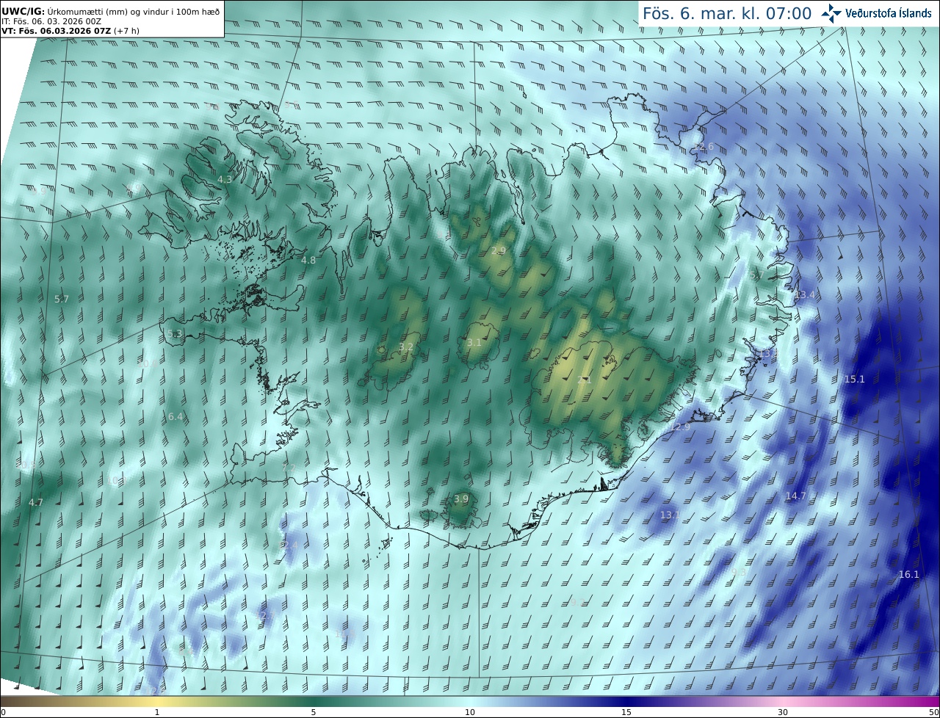Click the 5.3 value on the map
This screenshot has width=940, height=718.
coord(175,334)
